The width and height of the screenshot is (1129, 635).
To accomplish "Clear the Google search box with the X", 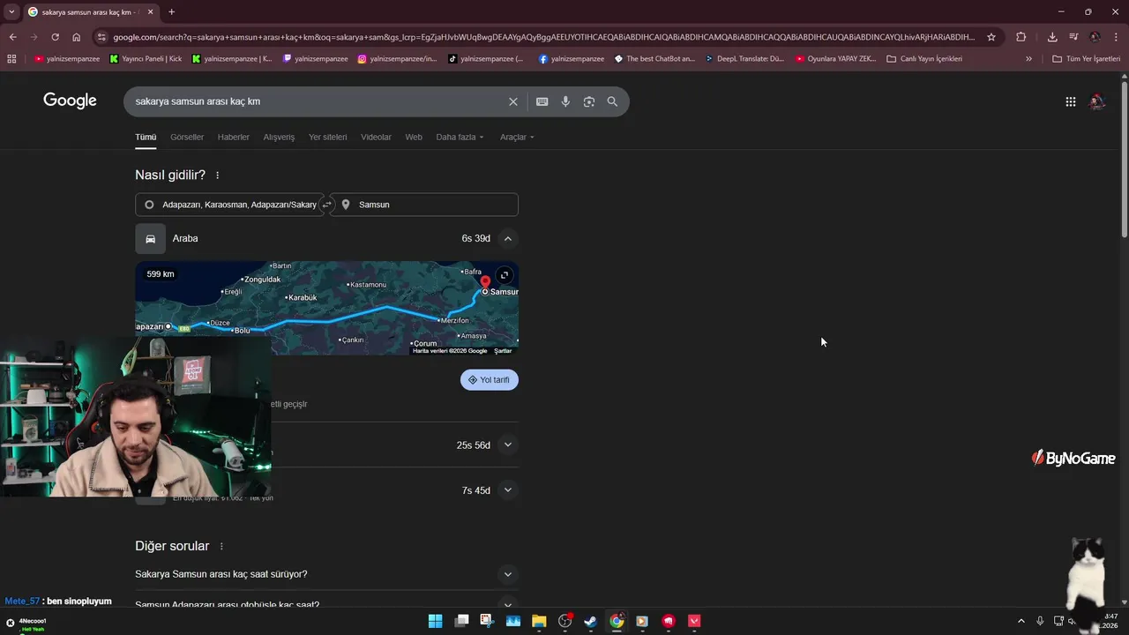I will [512, 101].
